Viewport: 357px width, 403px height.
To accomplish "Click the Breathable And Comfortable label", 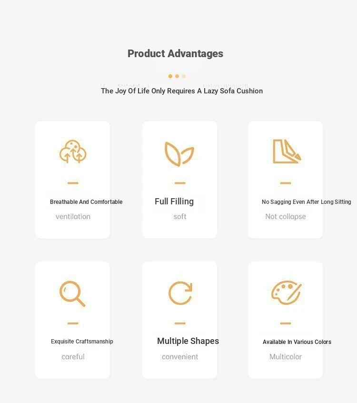I will tap(86, 202).
